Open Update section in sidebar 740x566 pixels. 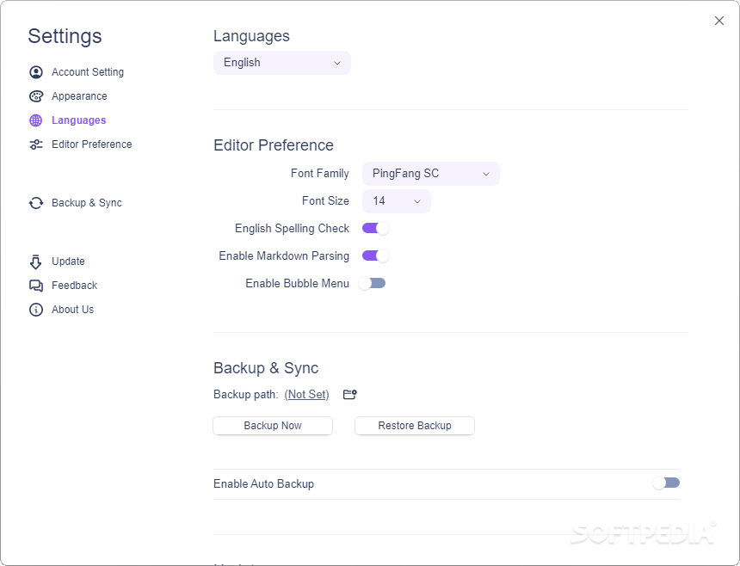(x=68, y=261)
